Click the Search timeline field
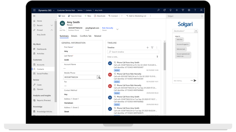 [x=133, y=52]
